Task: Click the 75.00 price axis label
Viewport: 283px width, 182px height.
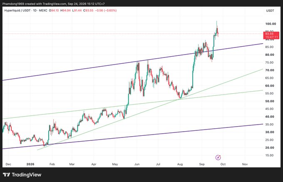Action: pos(270,62)
